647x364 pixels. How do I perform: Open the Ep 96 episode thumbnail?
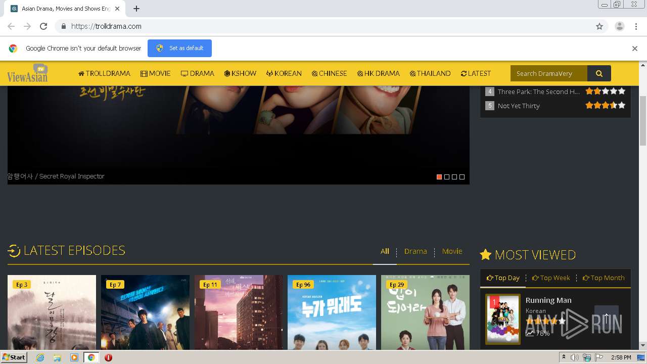332,312
